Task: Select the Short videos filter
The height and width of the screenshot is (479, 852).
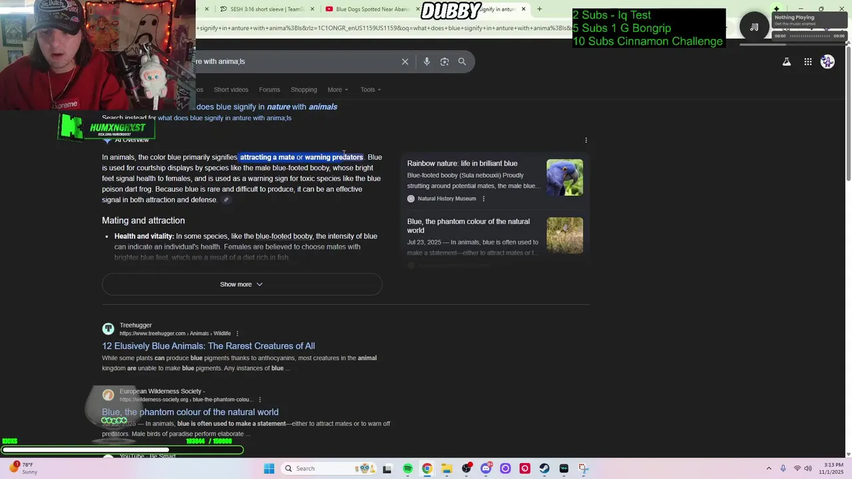Action: point(231,90)
